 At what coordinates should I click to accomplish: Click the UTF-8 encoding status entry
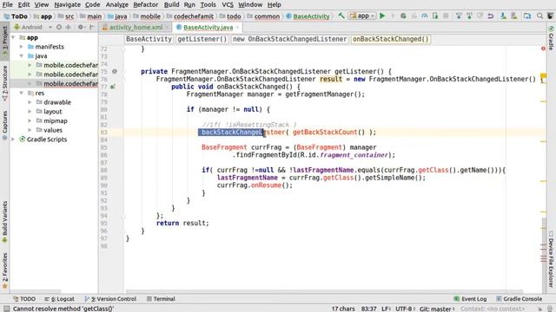coord(406,309)
